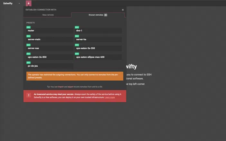
Task: Open the server-main preset
Action: click(x=50, y=39)
